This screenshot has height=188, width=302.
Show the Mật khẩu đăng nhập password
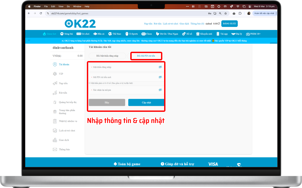point(160,67)
